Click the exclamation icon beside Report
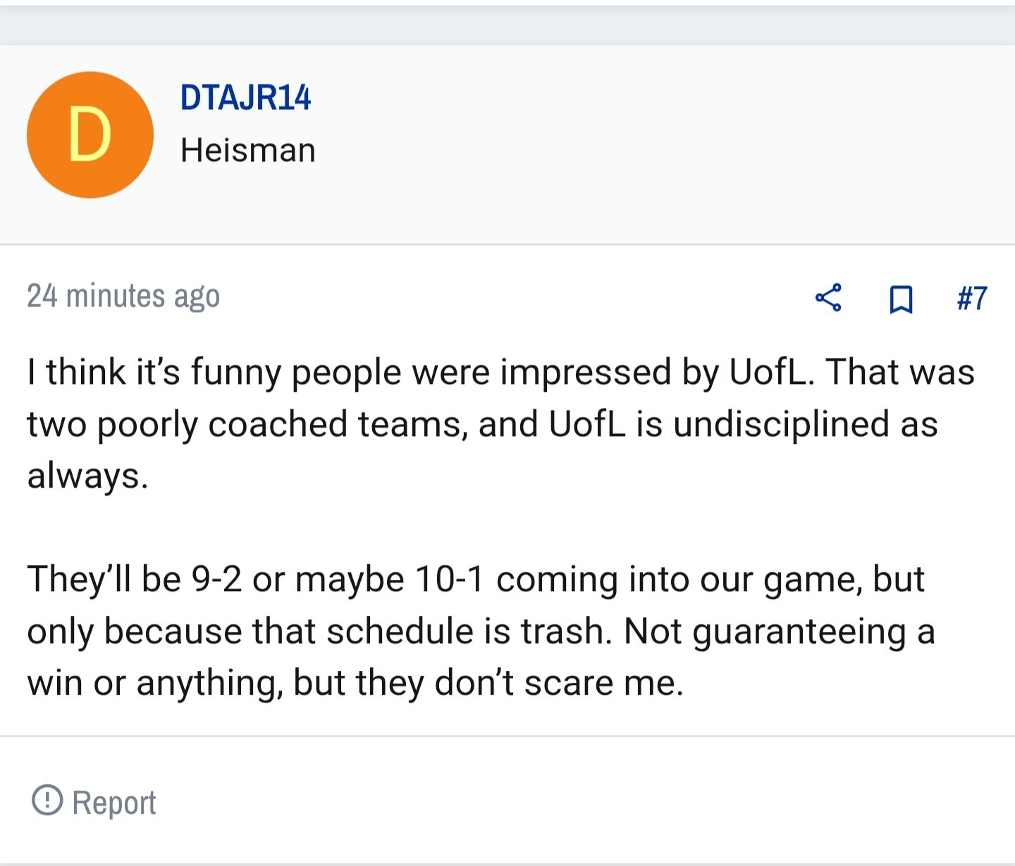This screenshot has width=1015, height=866. [47, 800]
